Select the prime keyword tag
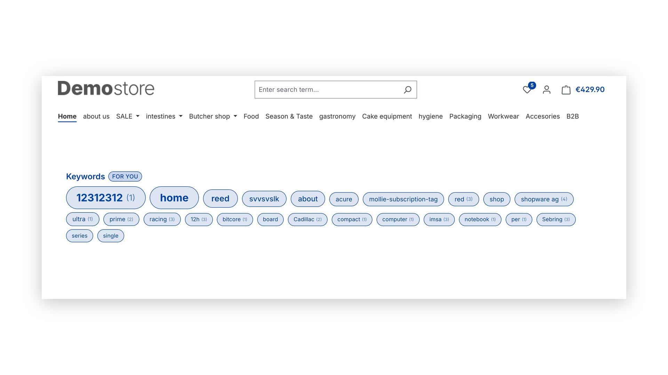This screenshot has height=375, width=668. (121, 219)
